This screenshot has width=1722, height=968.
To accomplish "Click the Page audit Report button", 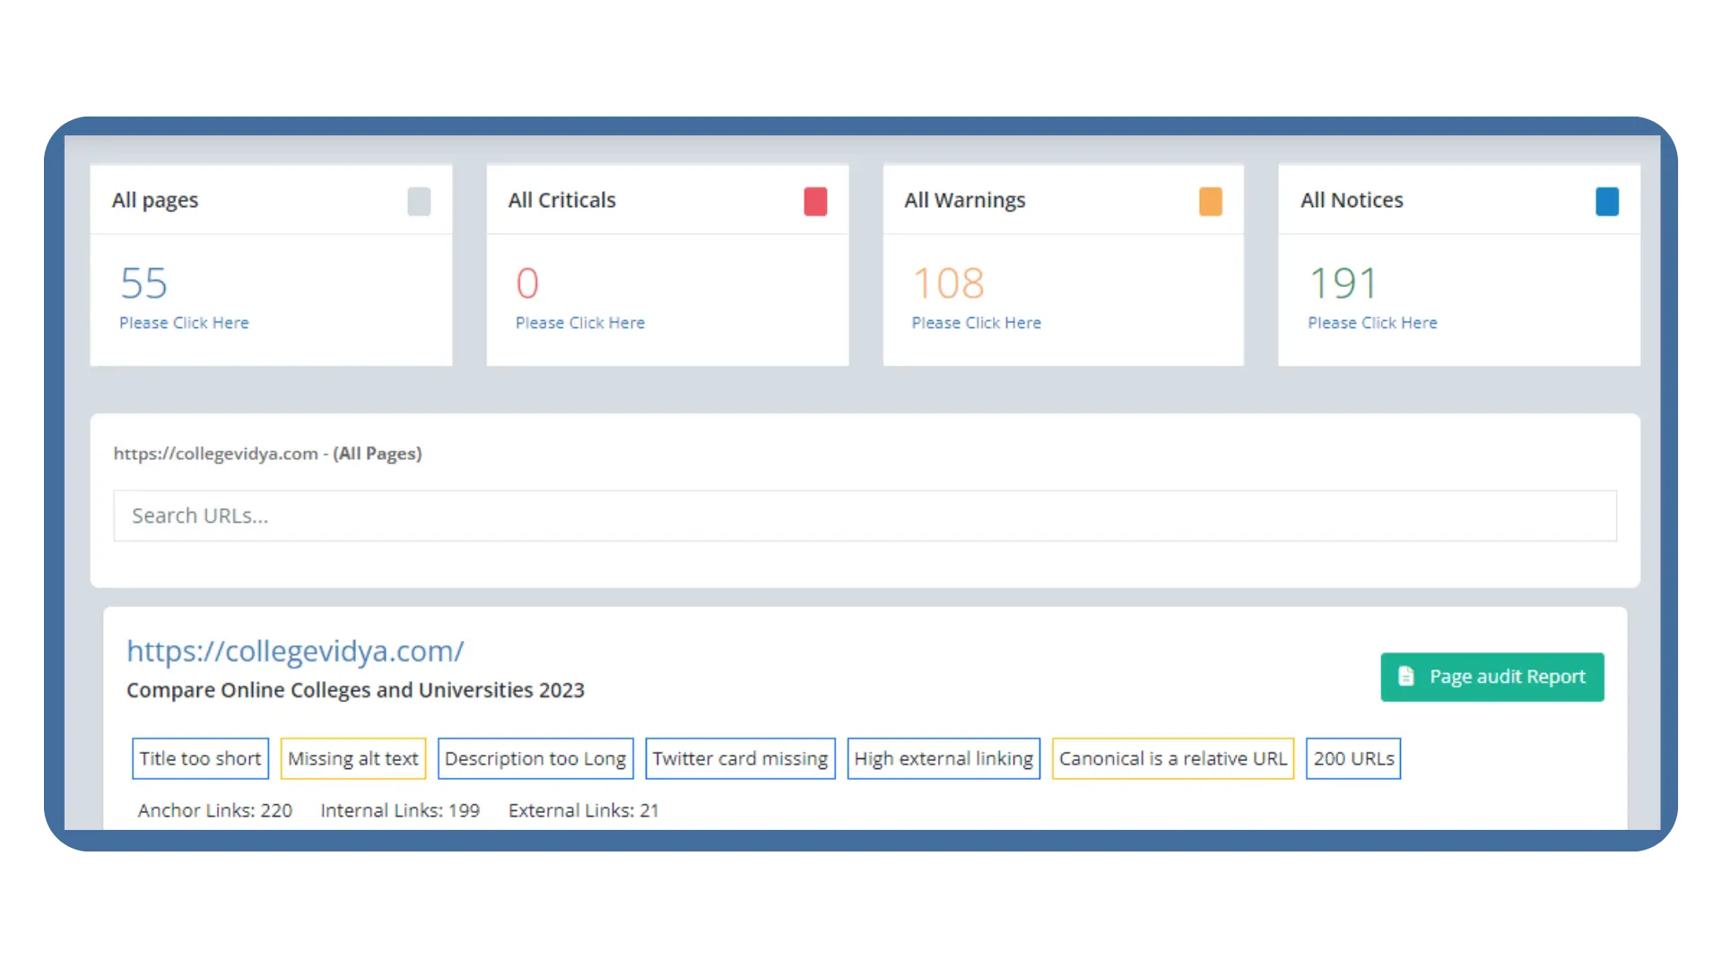I will [x=1492, y=677].
